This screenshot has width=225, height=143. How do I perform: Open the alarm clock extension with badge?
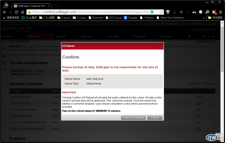coord(214,12)
